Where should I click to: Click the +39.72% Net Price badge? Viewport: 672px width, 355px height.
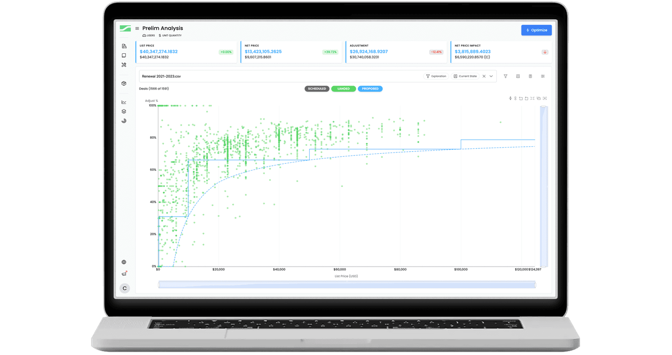tap(330, 52)
